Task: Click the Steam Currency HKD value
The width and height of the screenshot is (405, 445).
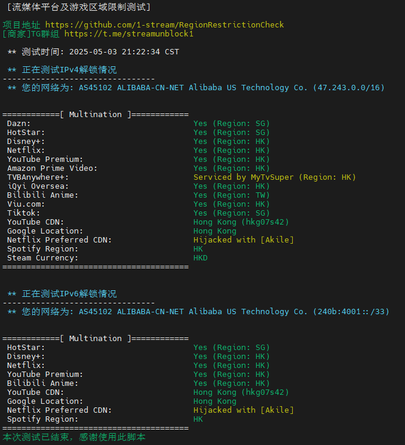Action: [201, 258]
